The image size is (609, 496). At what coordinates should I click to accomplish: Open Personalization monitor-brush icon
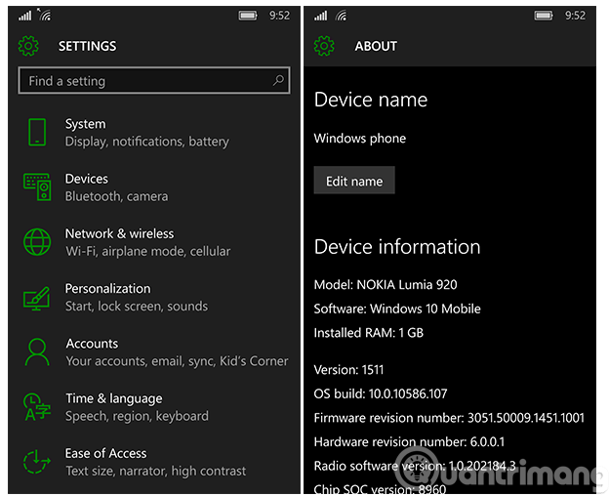(36, 298)
